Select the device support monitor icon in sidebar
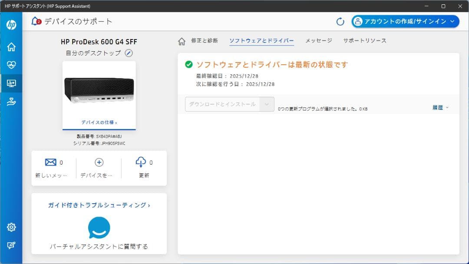This screenshot has height=264, width=469. pyautogui.click(x=11, y=83)
